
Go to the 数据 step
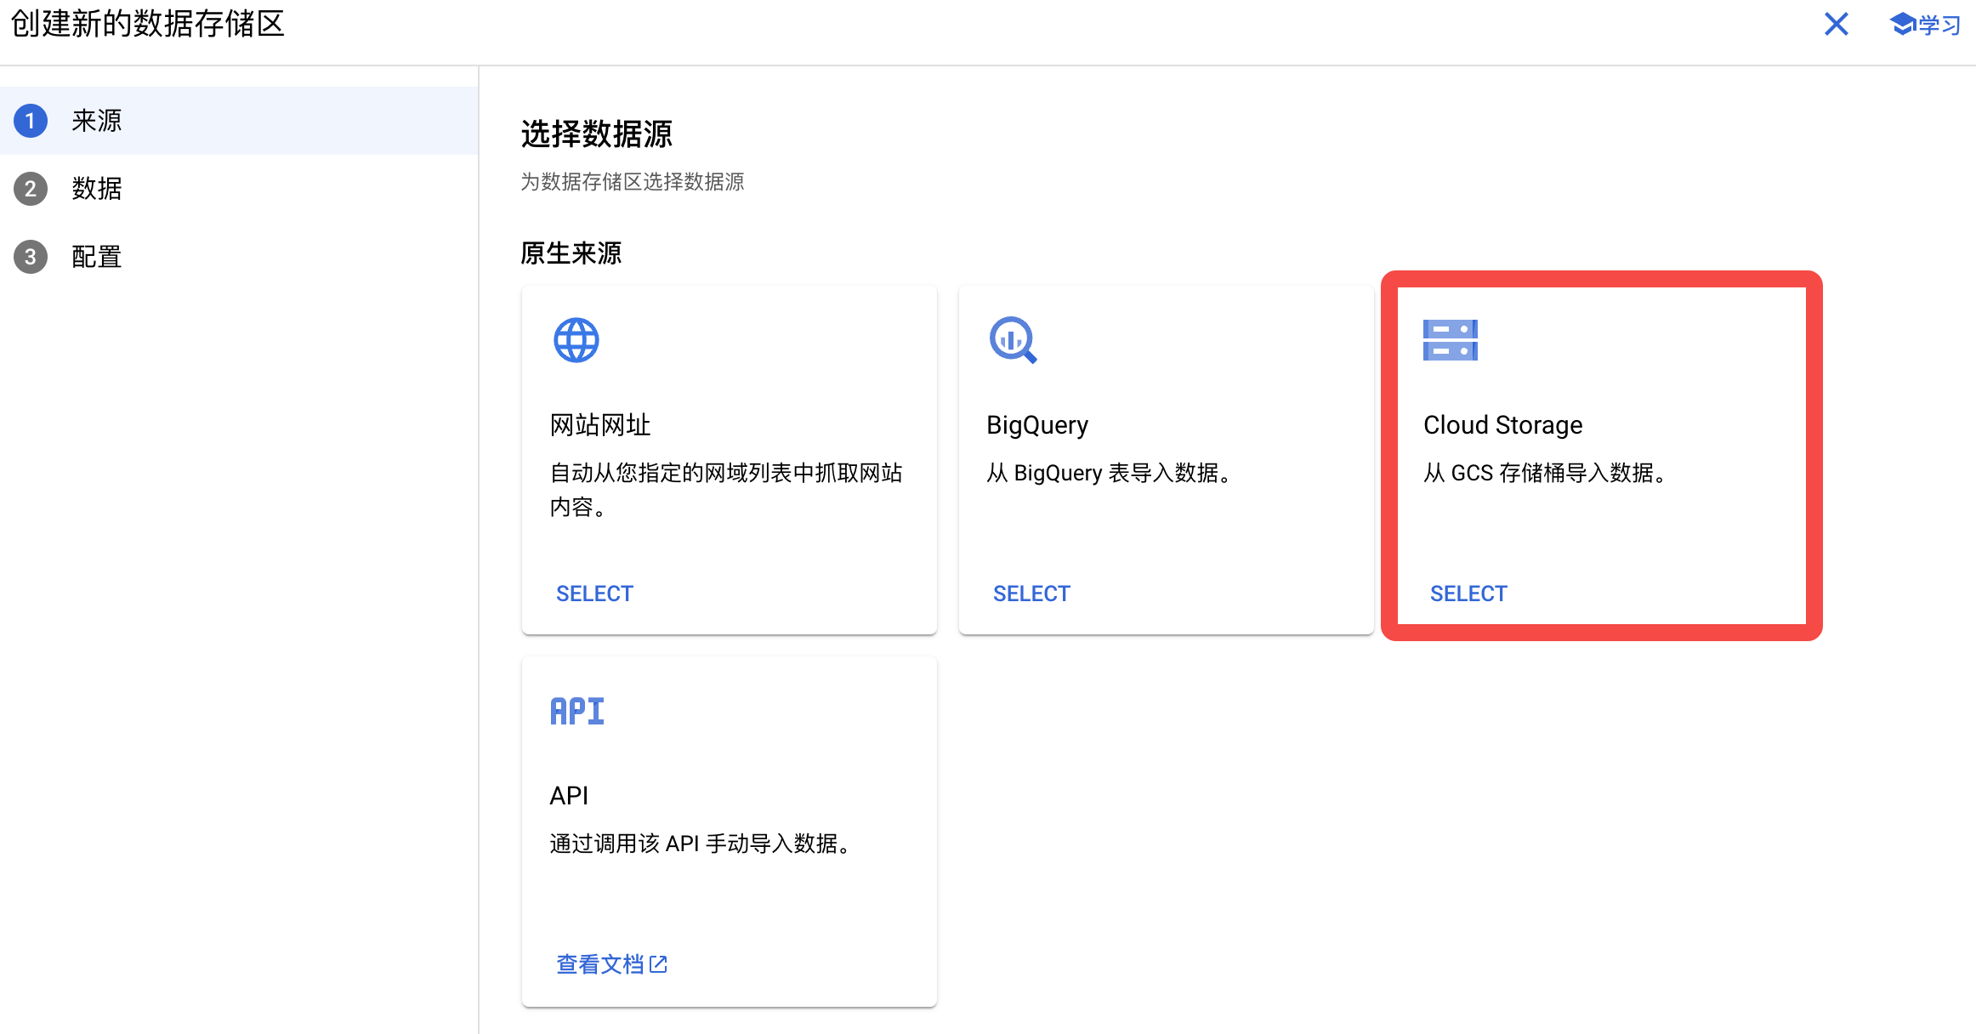[97, 189]
